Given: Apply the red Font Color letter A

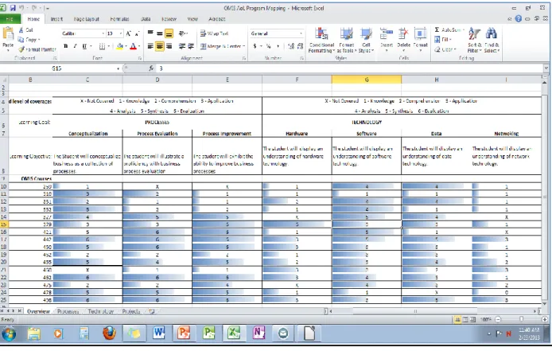Looking at the screenshot, I should (133, 46).
